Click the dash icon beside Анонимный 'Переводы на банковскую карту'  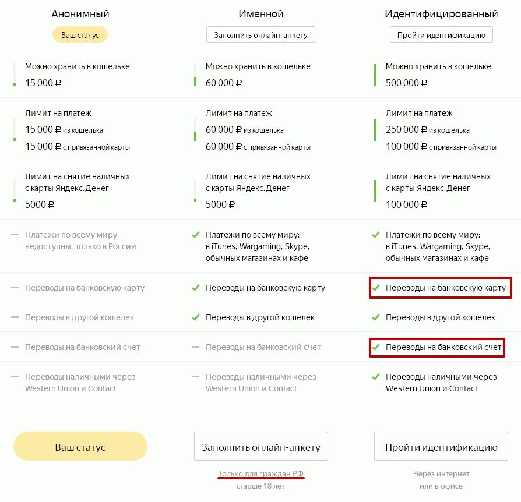click(15, 288)
